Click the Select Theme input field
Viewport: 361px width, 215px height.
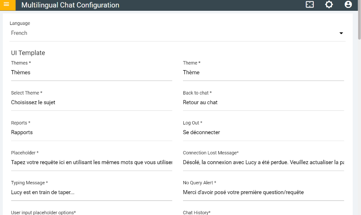pyautogui.click(x=92, y=103)
